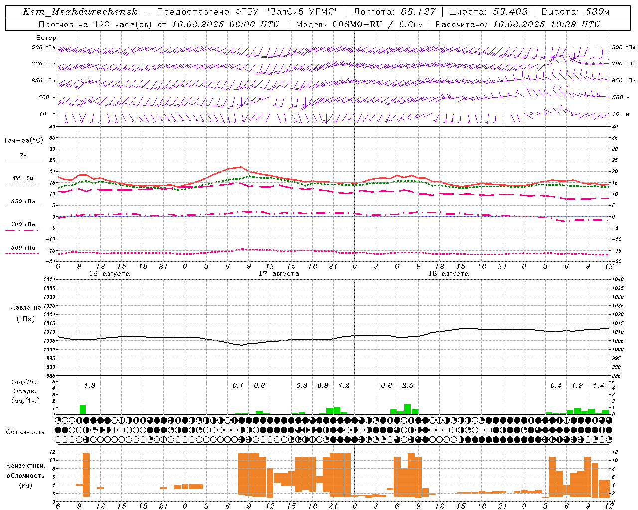Click the longitude value 88.127
Viewport: 638px width, 510px height.
click(x=418, y=12)
